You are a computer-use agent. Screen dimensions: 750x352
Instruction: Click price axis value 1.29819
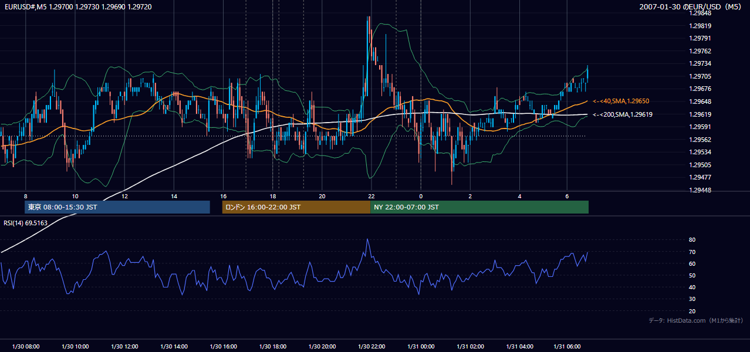(700, 26)
